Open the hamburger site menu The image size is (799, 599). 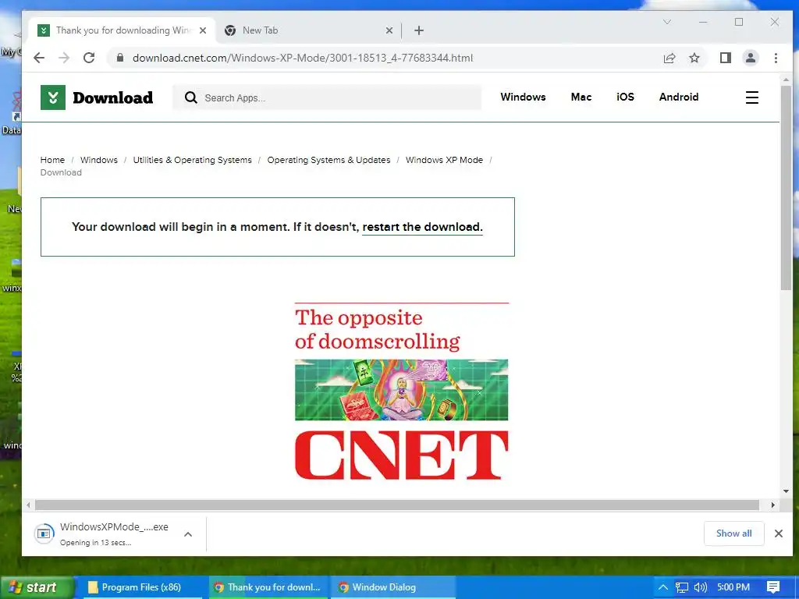752,97
